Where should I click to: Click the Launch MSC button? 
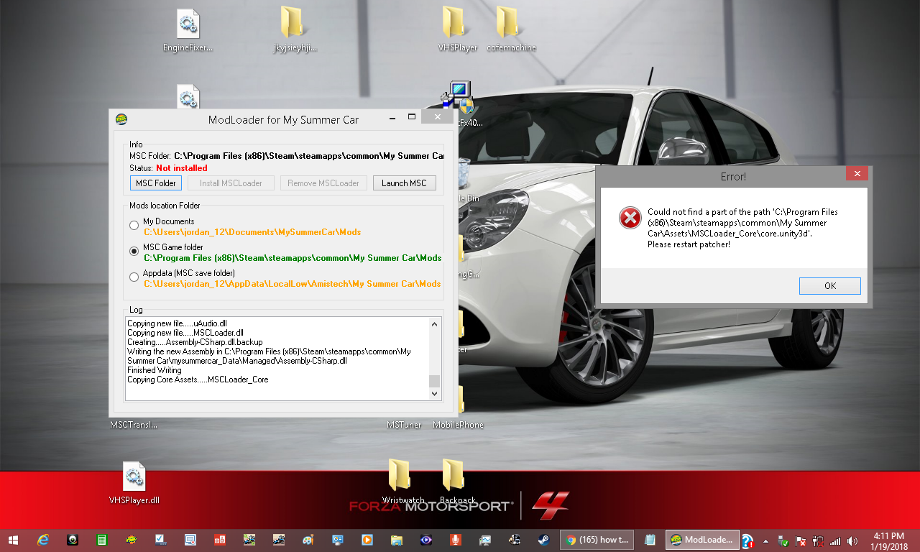pyautogui.click(x=404, y=183)
